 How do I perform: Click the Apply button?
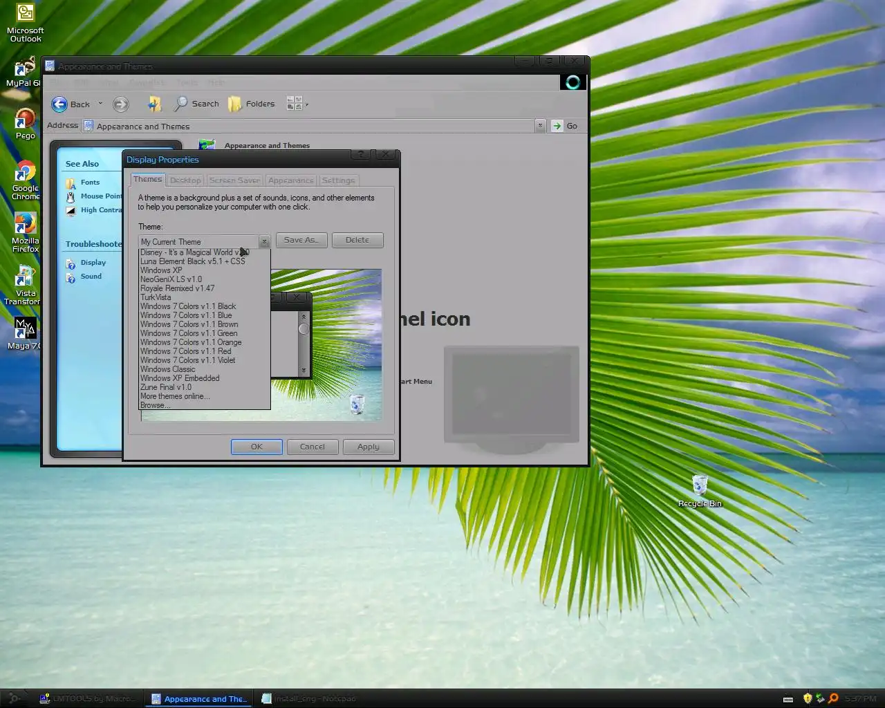[x=369, y=447]
